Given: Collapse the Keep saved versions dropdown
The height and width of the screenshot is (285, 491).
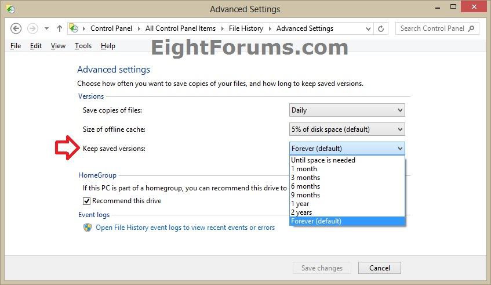Looking at the screenshot, I should click(x=347, y=149).
